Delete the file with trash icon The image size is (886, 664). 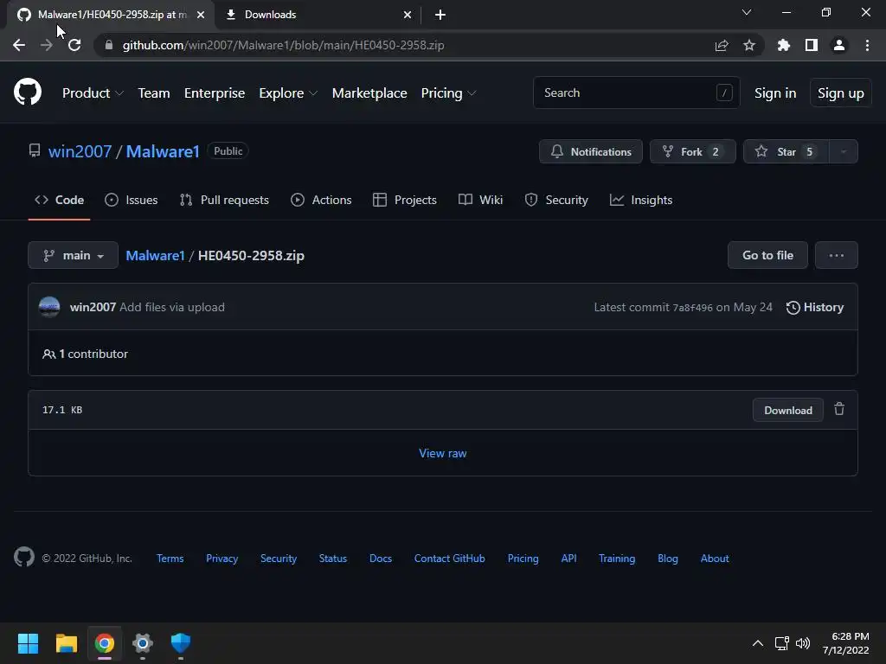[x=839, y=409]
